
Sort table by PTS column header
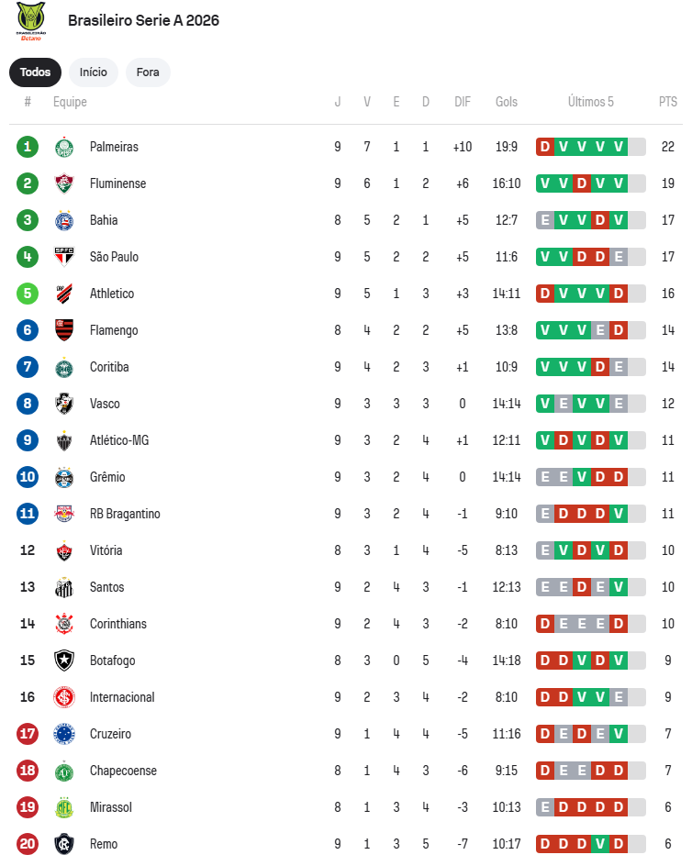point(668,102)
